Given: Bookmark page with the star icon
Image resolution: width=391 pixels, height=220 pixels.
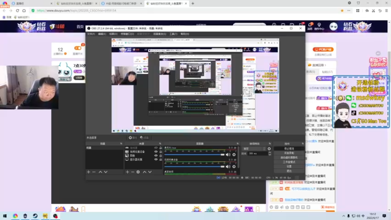Looking at the screenshot, I should 342,10.
